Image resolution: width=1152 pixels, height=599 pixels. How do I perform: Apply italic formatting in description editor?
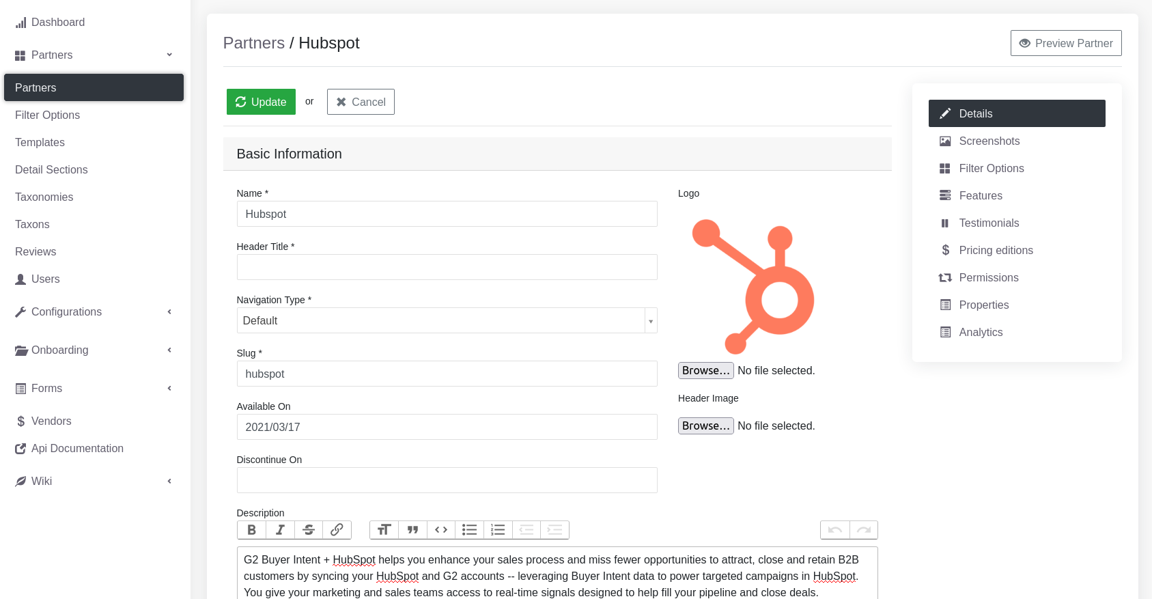click(280, 530)
